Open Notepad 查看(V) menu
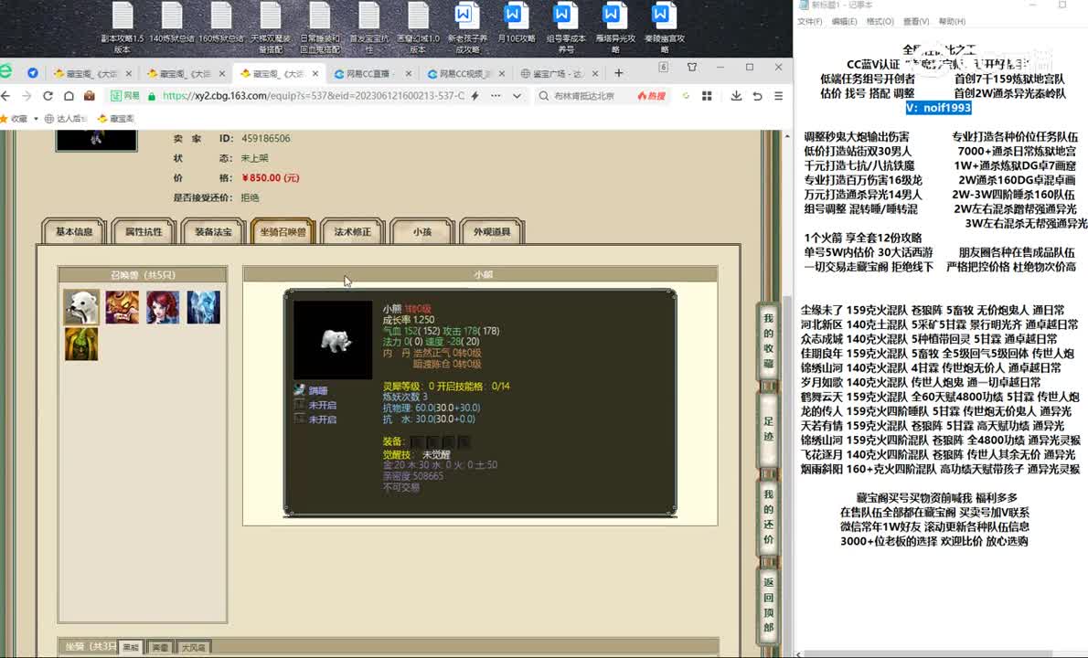 click(x=916, y=22)
